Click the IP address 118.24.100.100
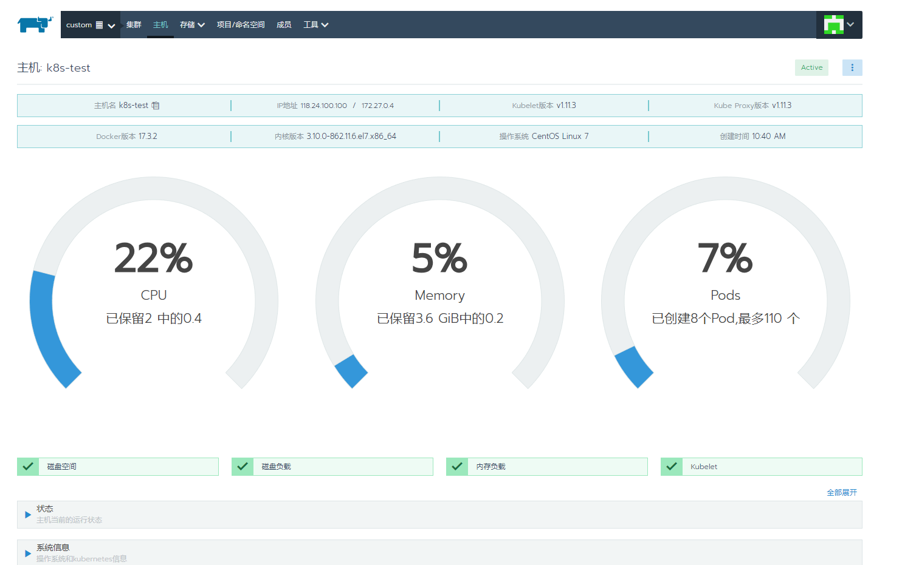 click(x=323, y=106)
